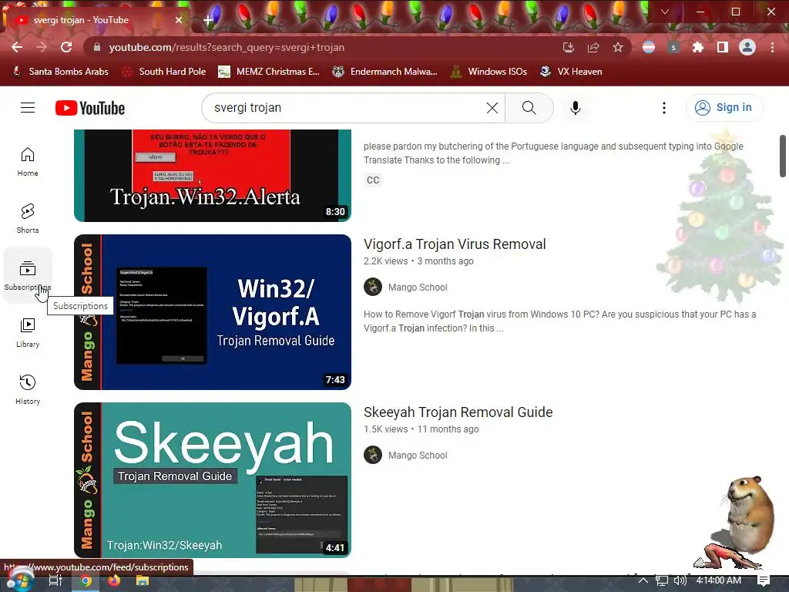789x592 pixels.
Task: Go forward in browser history
Action: 42,47
